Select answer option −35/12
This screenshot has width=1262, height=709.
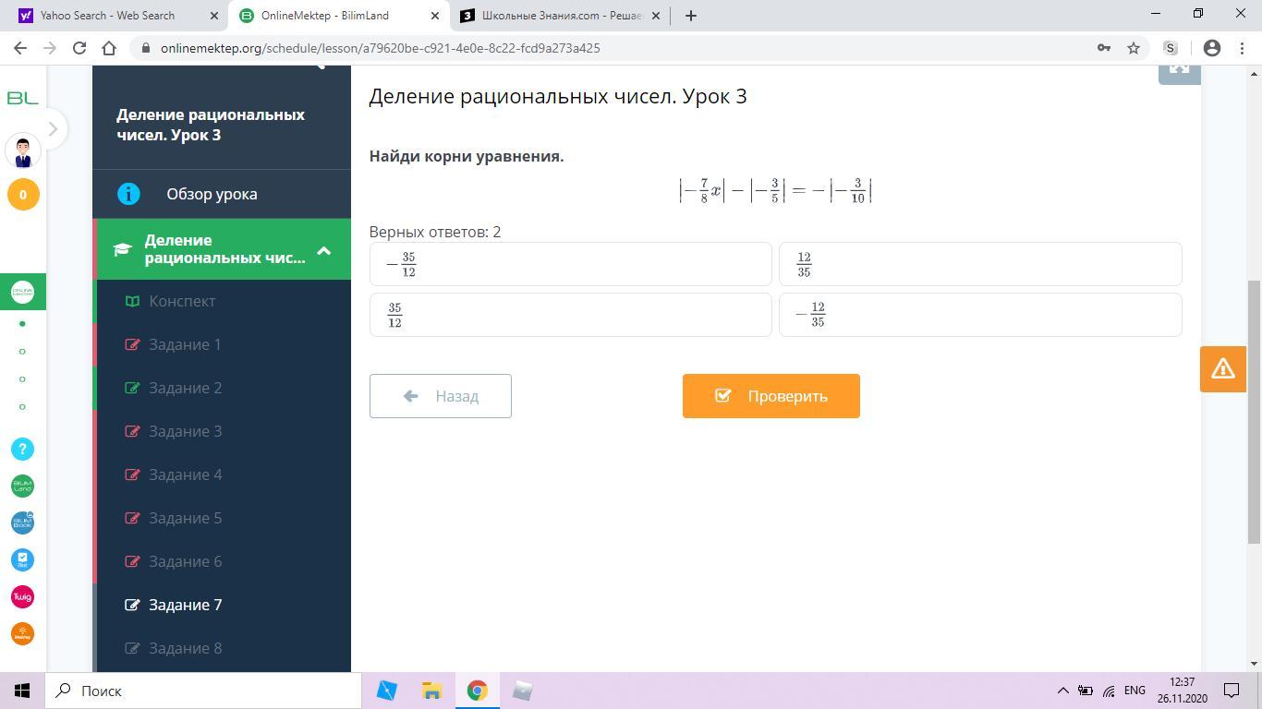tap(570, 264)
